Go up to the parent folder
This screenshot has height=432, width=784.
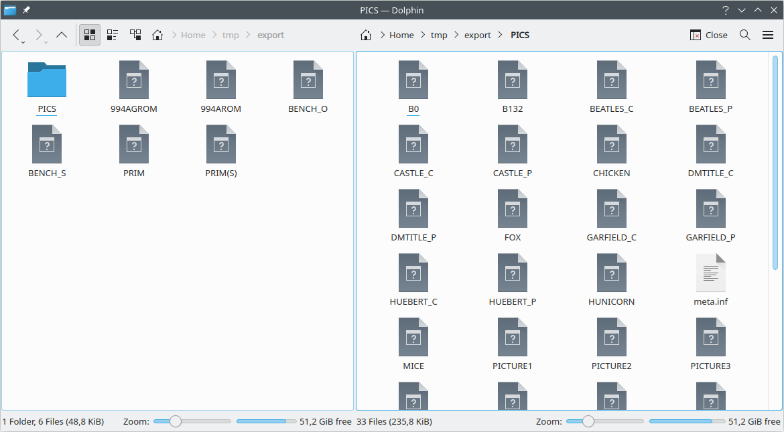[x=62, y=35]
